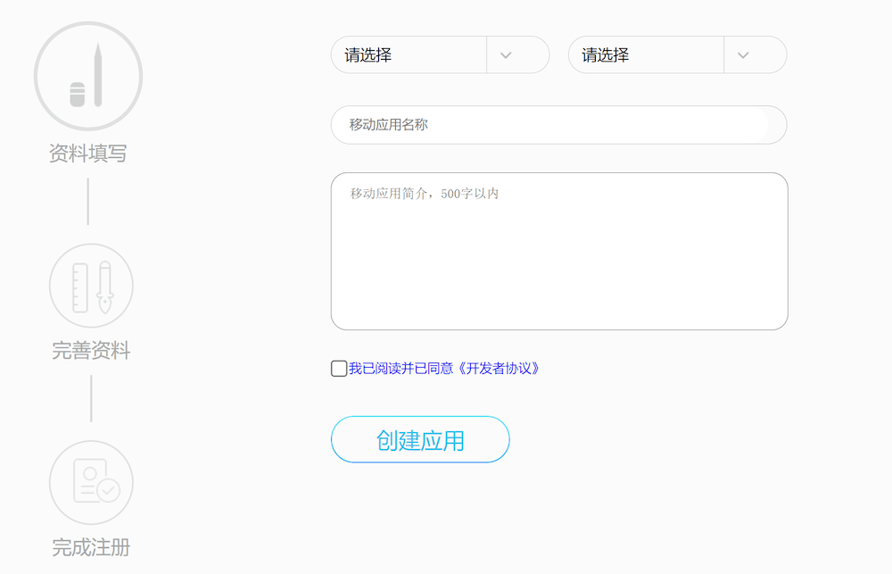Image resolution: width=892 pixels, height=574 pixels.
Task: Open the first 请选择 dropdown
Action: click(x=409, y=55)
